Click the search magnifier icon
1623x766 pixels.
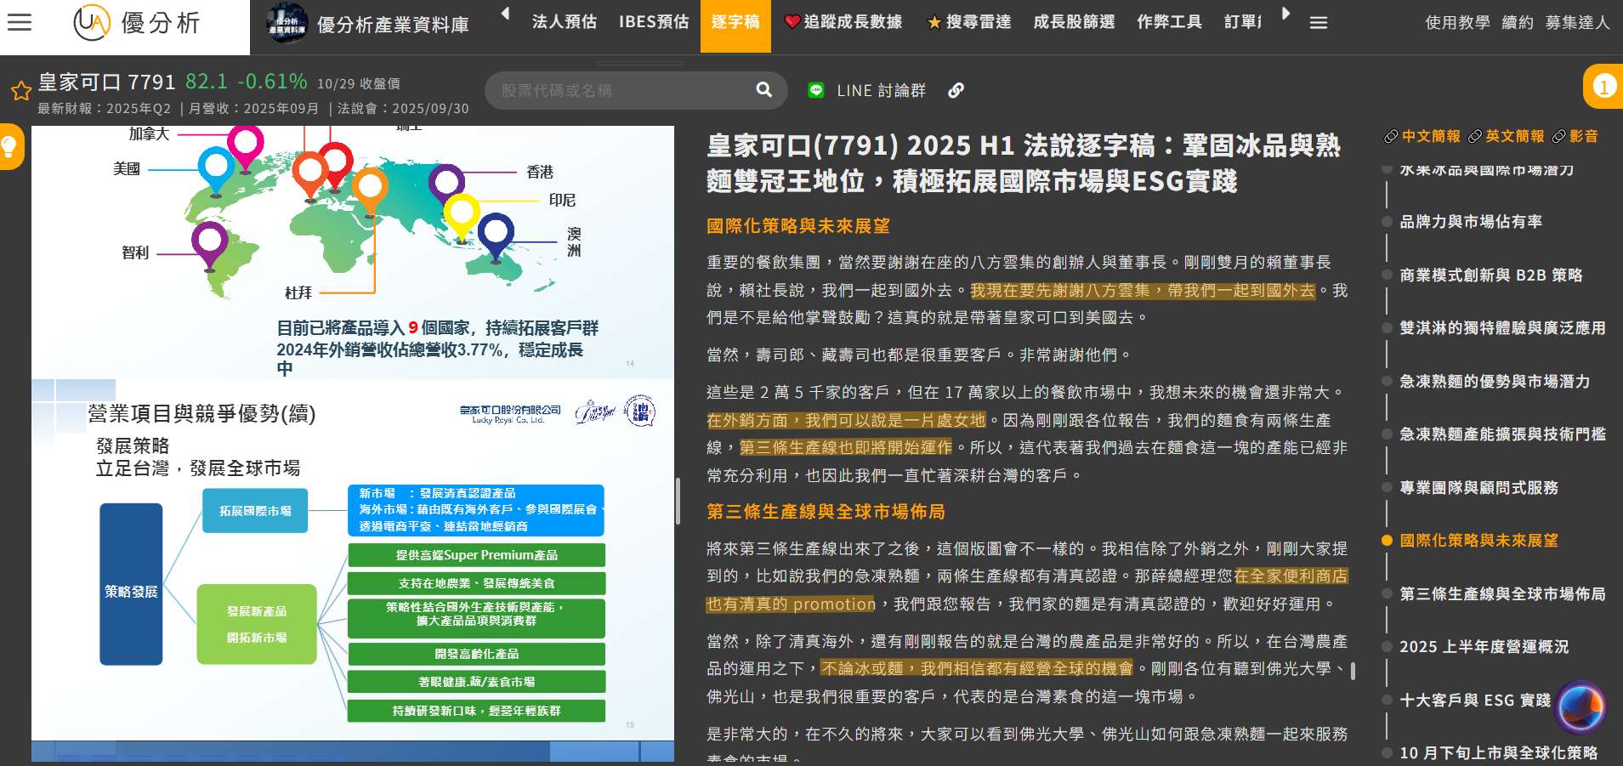pos(763,90)
